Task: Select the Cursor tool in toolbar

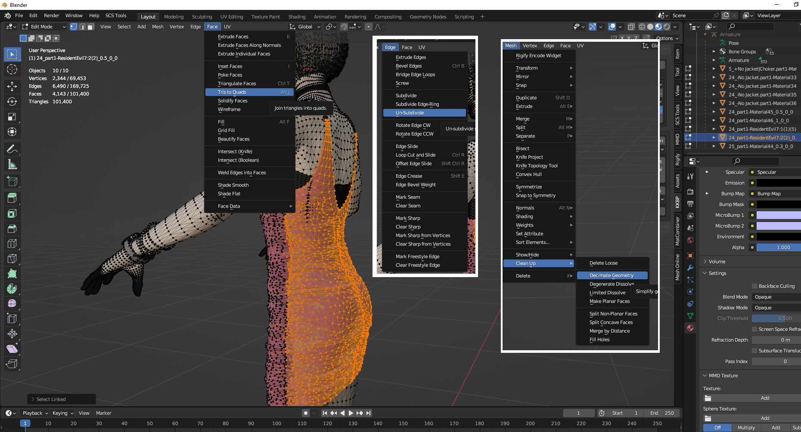Action: point(12,69)
